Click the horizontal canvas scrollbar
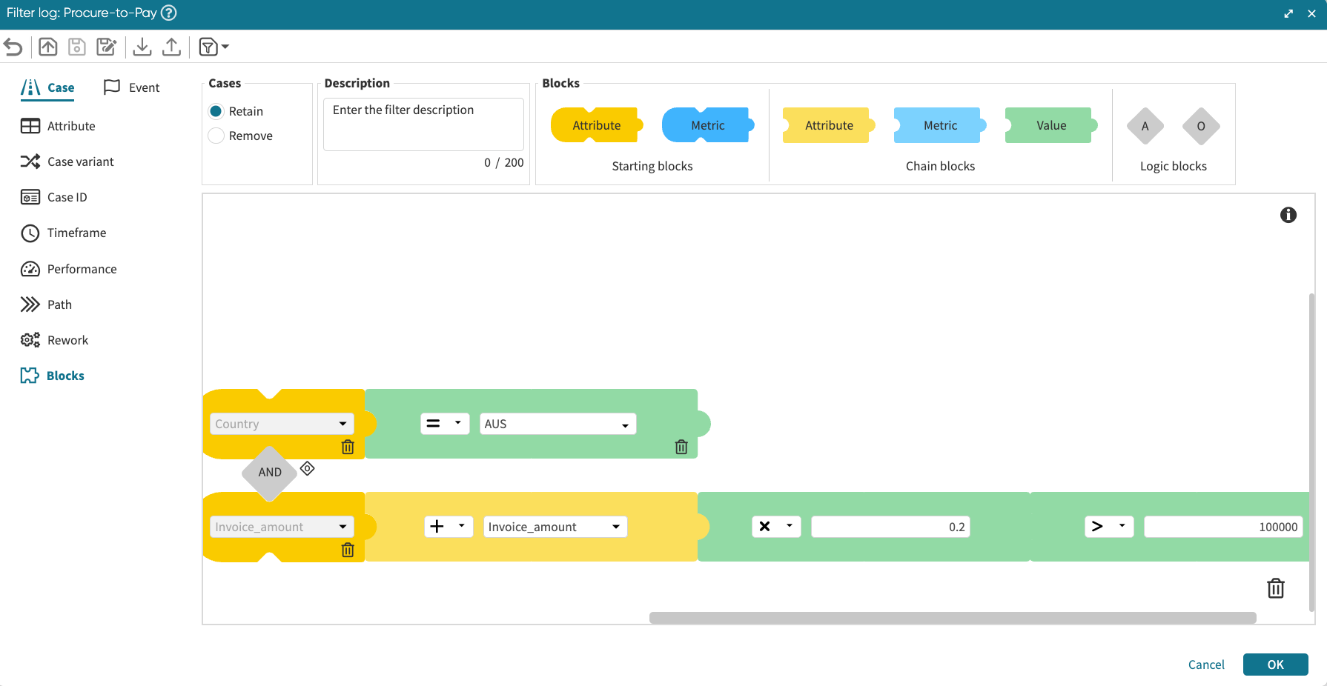 [952, 618]
